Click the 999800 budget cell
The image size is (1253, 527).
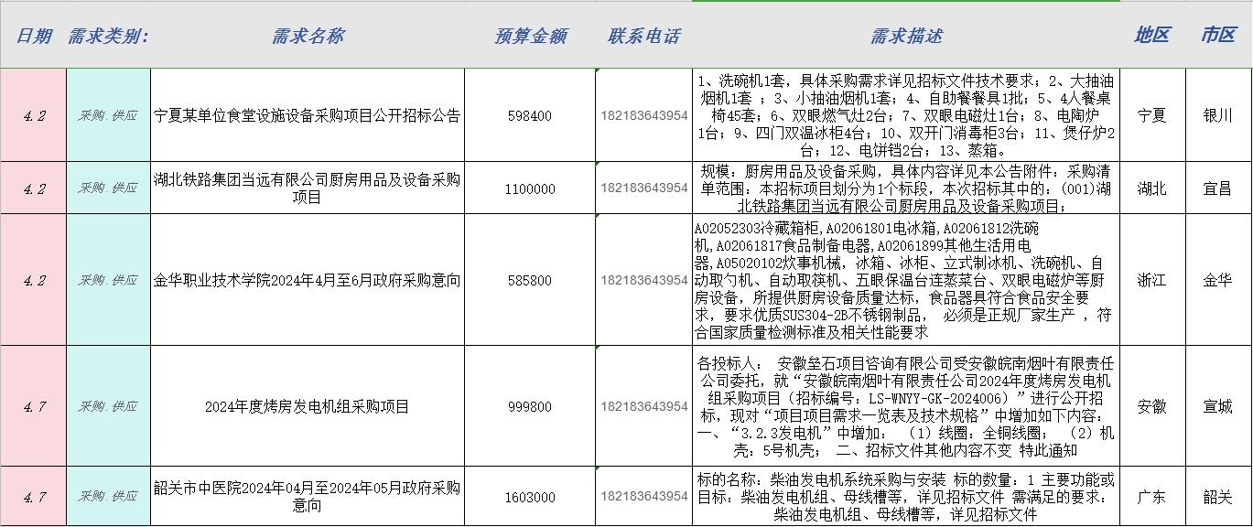(530, 406)
